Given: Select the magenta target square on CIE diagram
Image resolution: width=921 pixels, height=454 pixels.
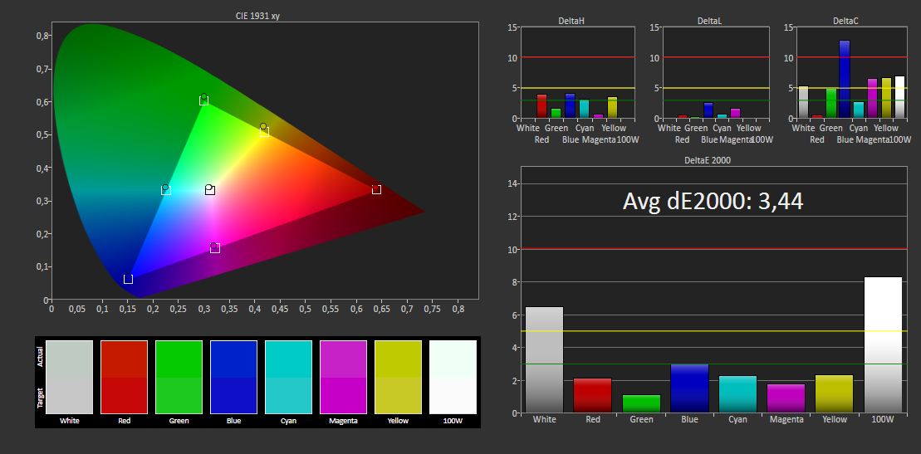Looking at the screenshot, I should [215, 248].
